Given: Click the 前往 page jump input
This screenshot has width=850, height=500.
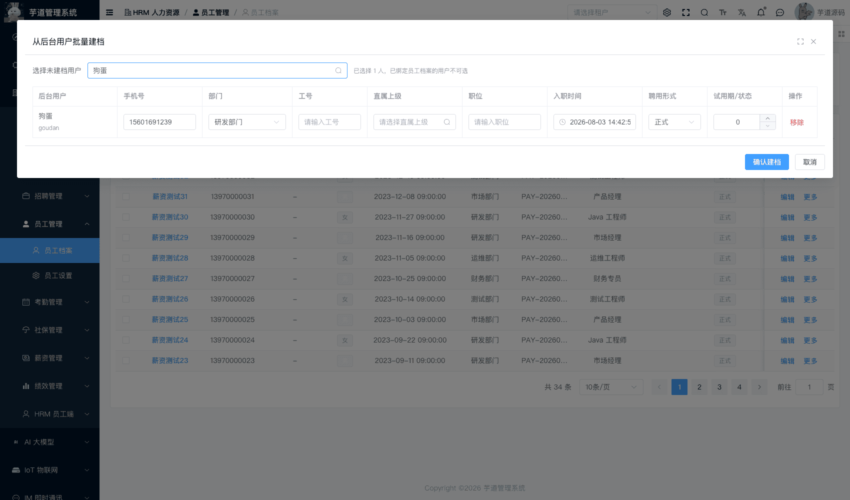Looking at the screenshot, I should point(809,387).
